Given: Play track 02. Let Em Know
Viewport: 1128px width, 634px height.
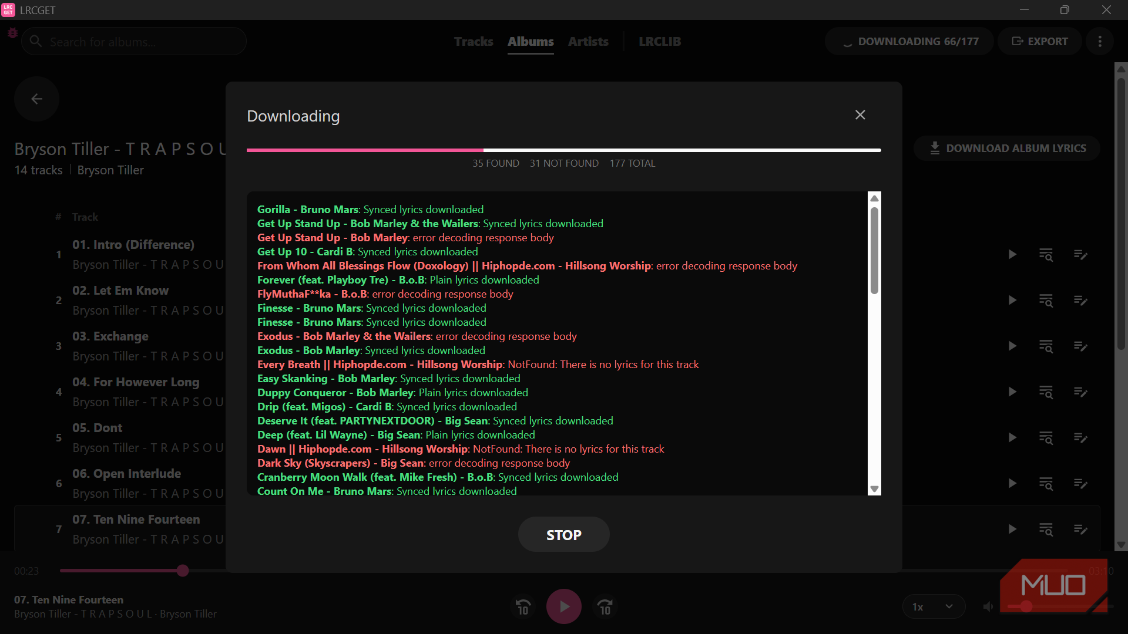Looking at the screenshot, I should click(1012, 300).
